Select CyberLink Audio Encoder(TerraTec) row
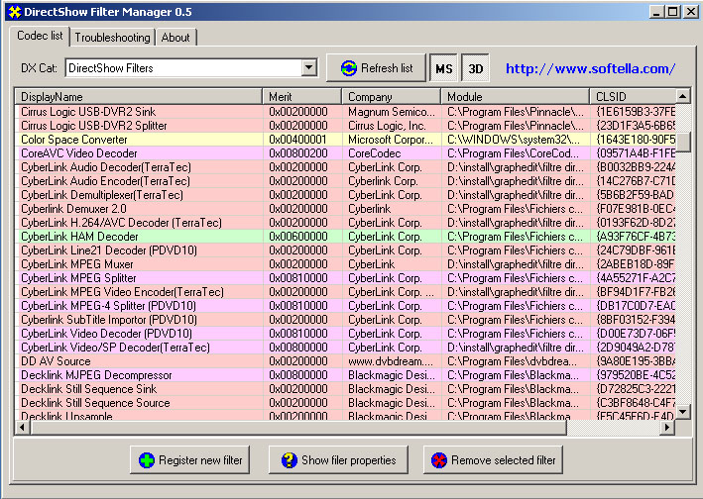Viewport: 703px width, 499px height. click(345, 181)
